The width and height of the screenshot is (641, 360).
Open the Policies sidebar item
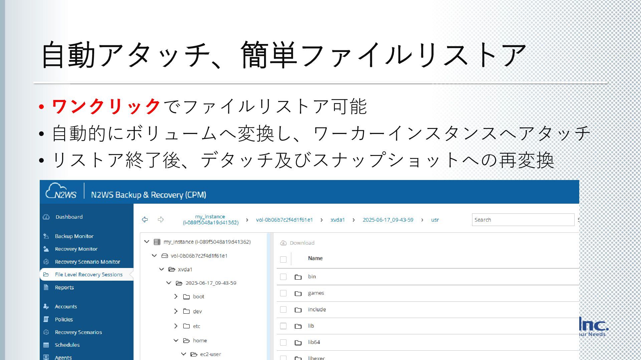(x=64, y=319)
